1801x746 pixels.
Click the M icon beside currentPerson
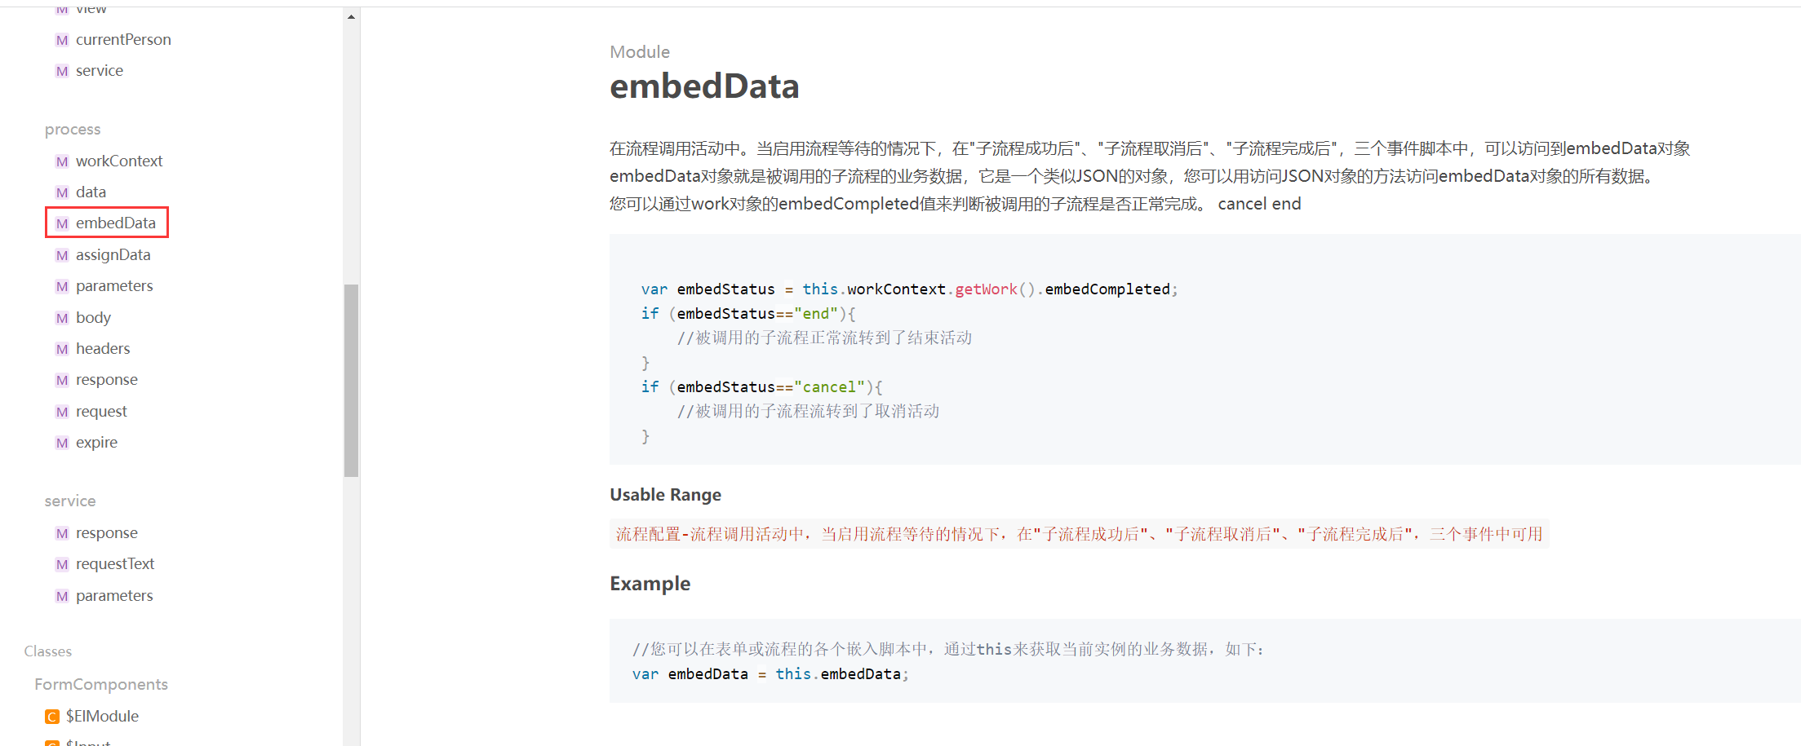coord(62,40)
